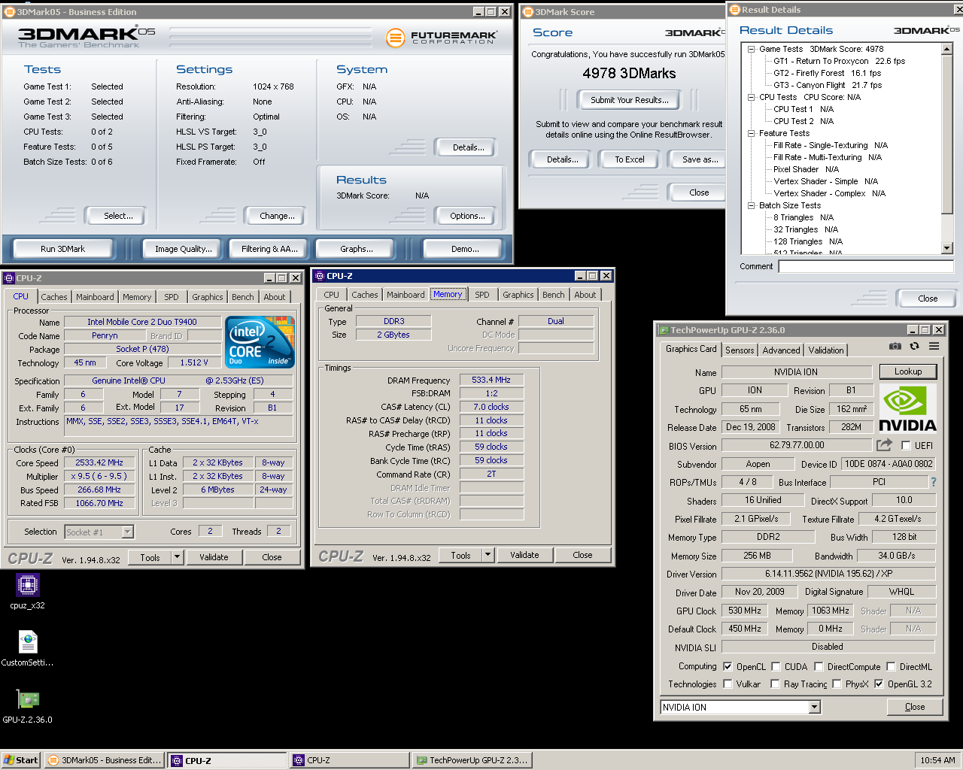
Task: Click the Run 3DMark button
Action: 63,249
